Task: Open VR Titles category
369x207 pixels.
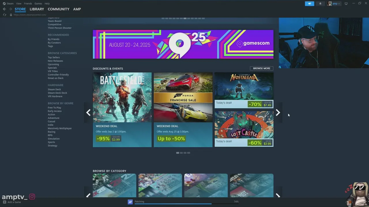Action: pyautogui.click(x=53, y=71)
